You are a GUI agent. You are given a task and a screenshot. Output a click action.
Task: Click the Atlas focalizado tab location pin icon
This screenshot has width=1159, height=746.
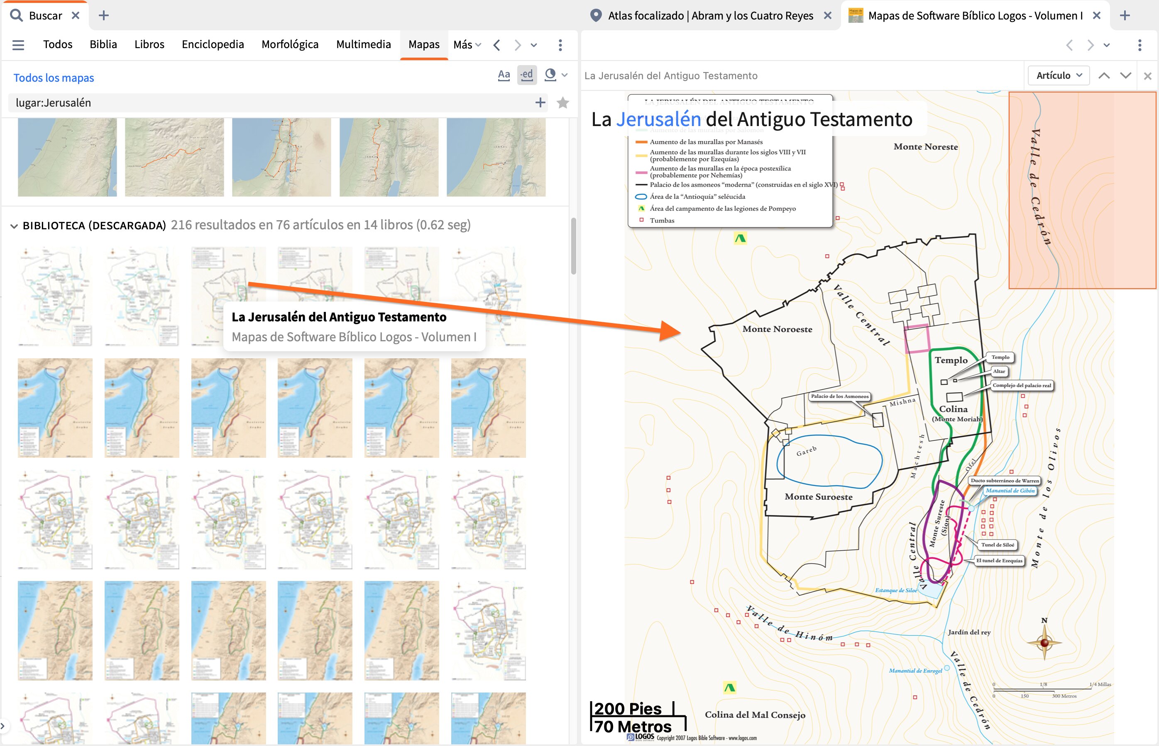[x=596, y=15]
